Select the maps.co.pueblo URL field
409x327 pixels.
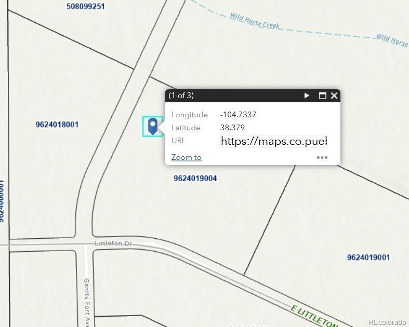click(x=274, y=141)
